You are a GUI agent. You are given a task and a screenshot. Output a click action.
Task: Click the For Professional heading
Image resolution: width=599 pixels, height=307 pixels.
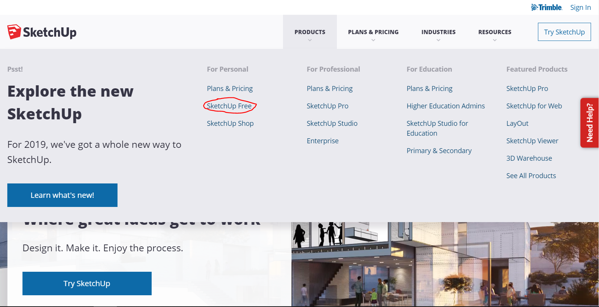pyautogui.click(x=333, y=69)
